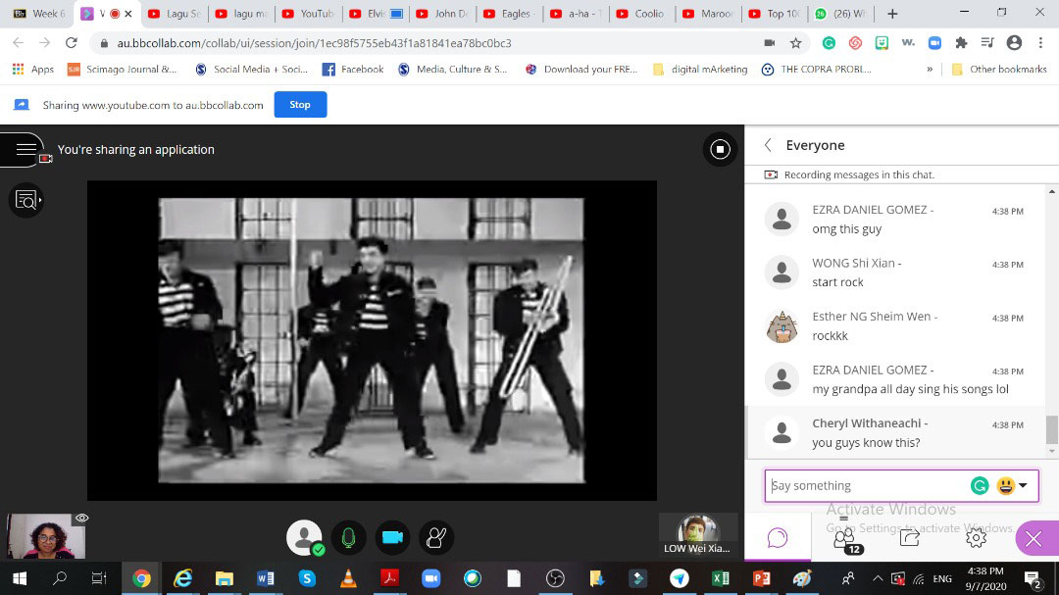
Task: Open Telegram from taskbar
Action: (680, 578)
